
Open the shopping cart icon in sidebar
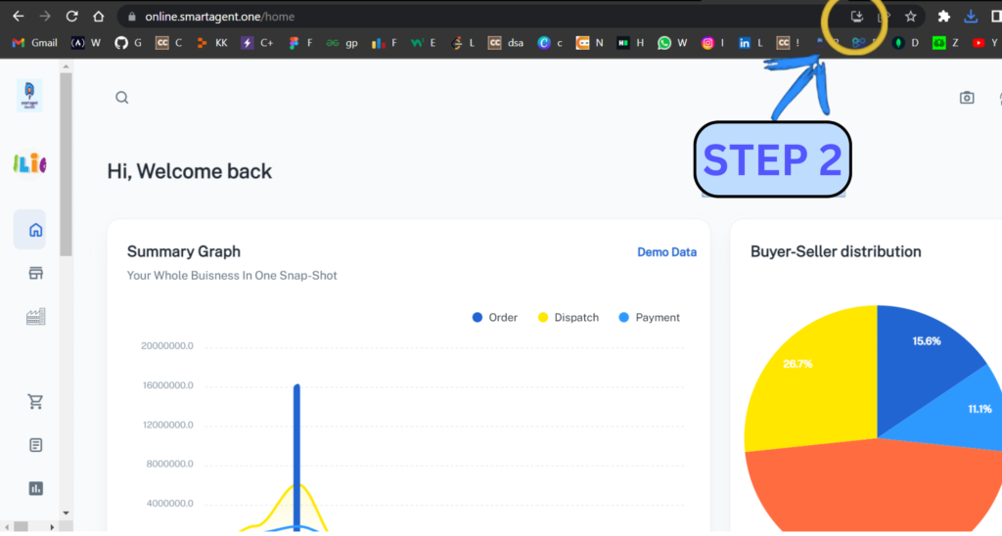36,401
